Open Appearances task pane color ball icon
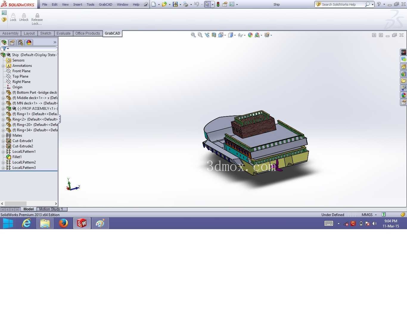Image resolution: width=407 pixels, height=333 pixels. [x=403, y=95]
